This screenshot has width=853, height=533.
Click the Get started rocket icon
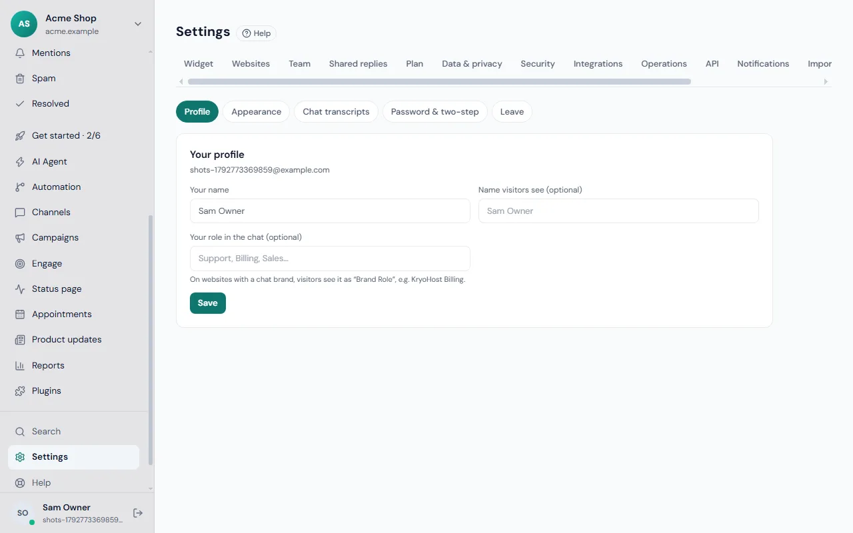click(x=20, y=135)
